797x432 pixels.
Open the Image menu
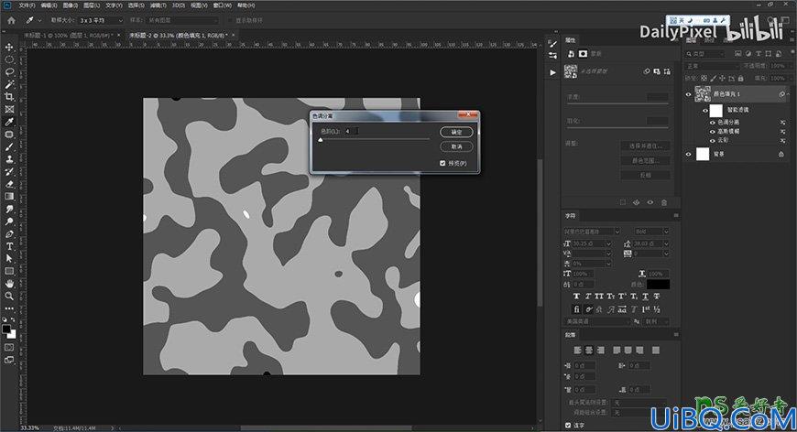pyautogui.click(x=71, y=5)
